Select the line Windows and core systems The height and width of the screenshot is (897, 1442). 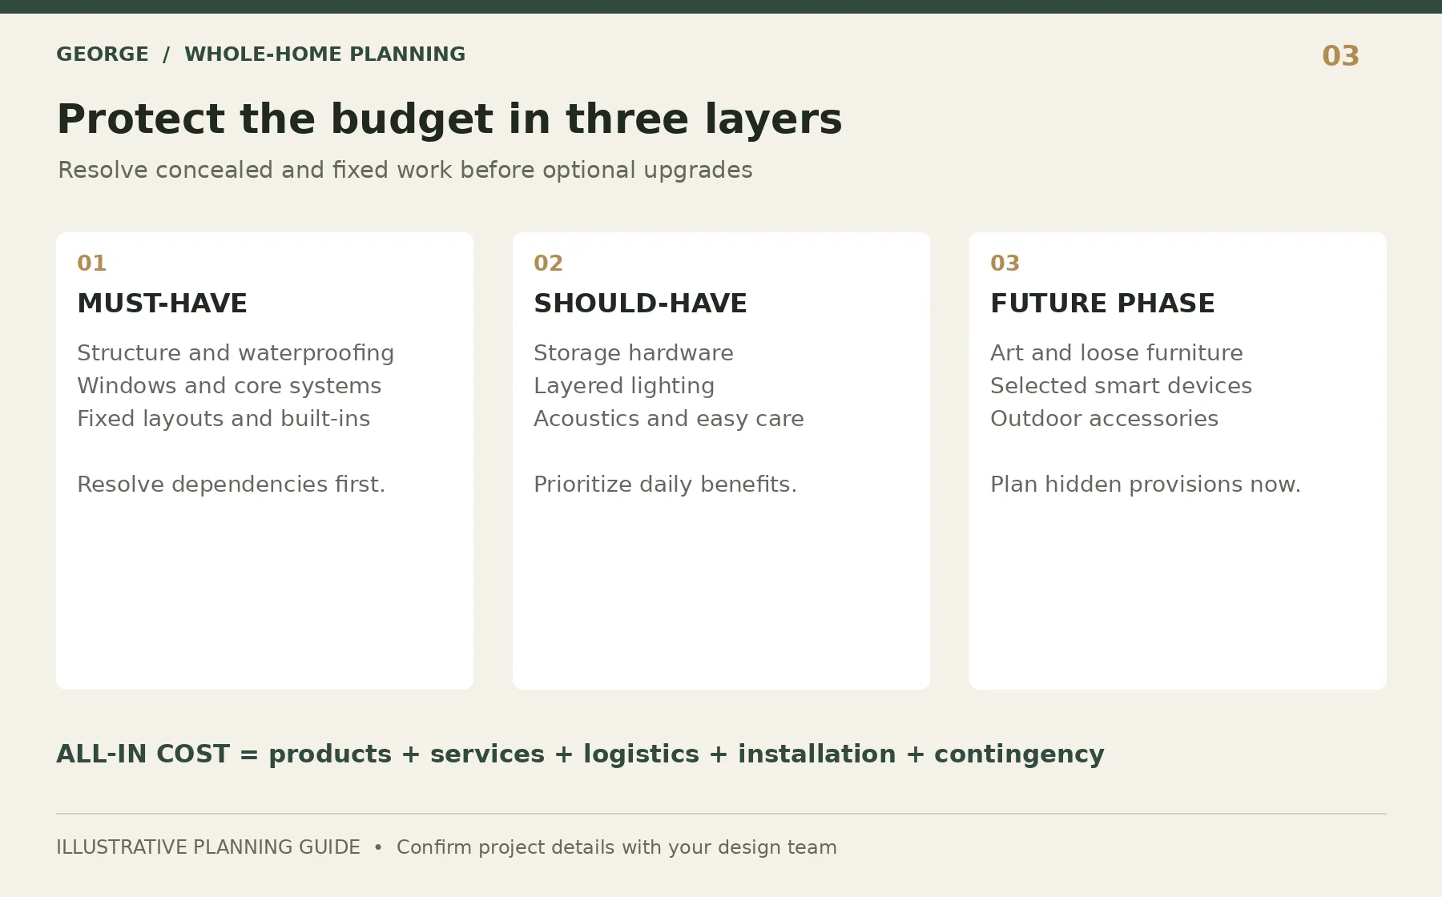229,386
